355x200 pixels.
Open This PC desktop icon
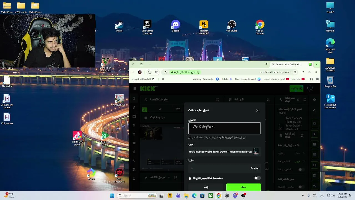[330, 8]
